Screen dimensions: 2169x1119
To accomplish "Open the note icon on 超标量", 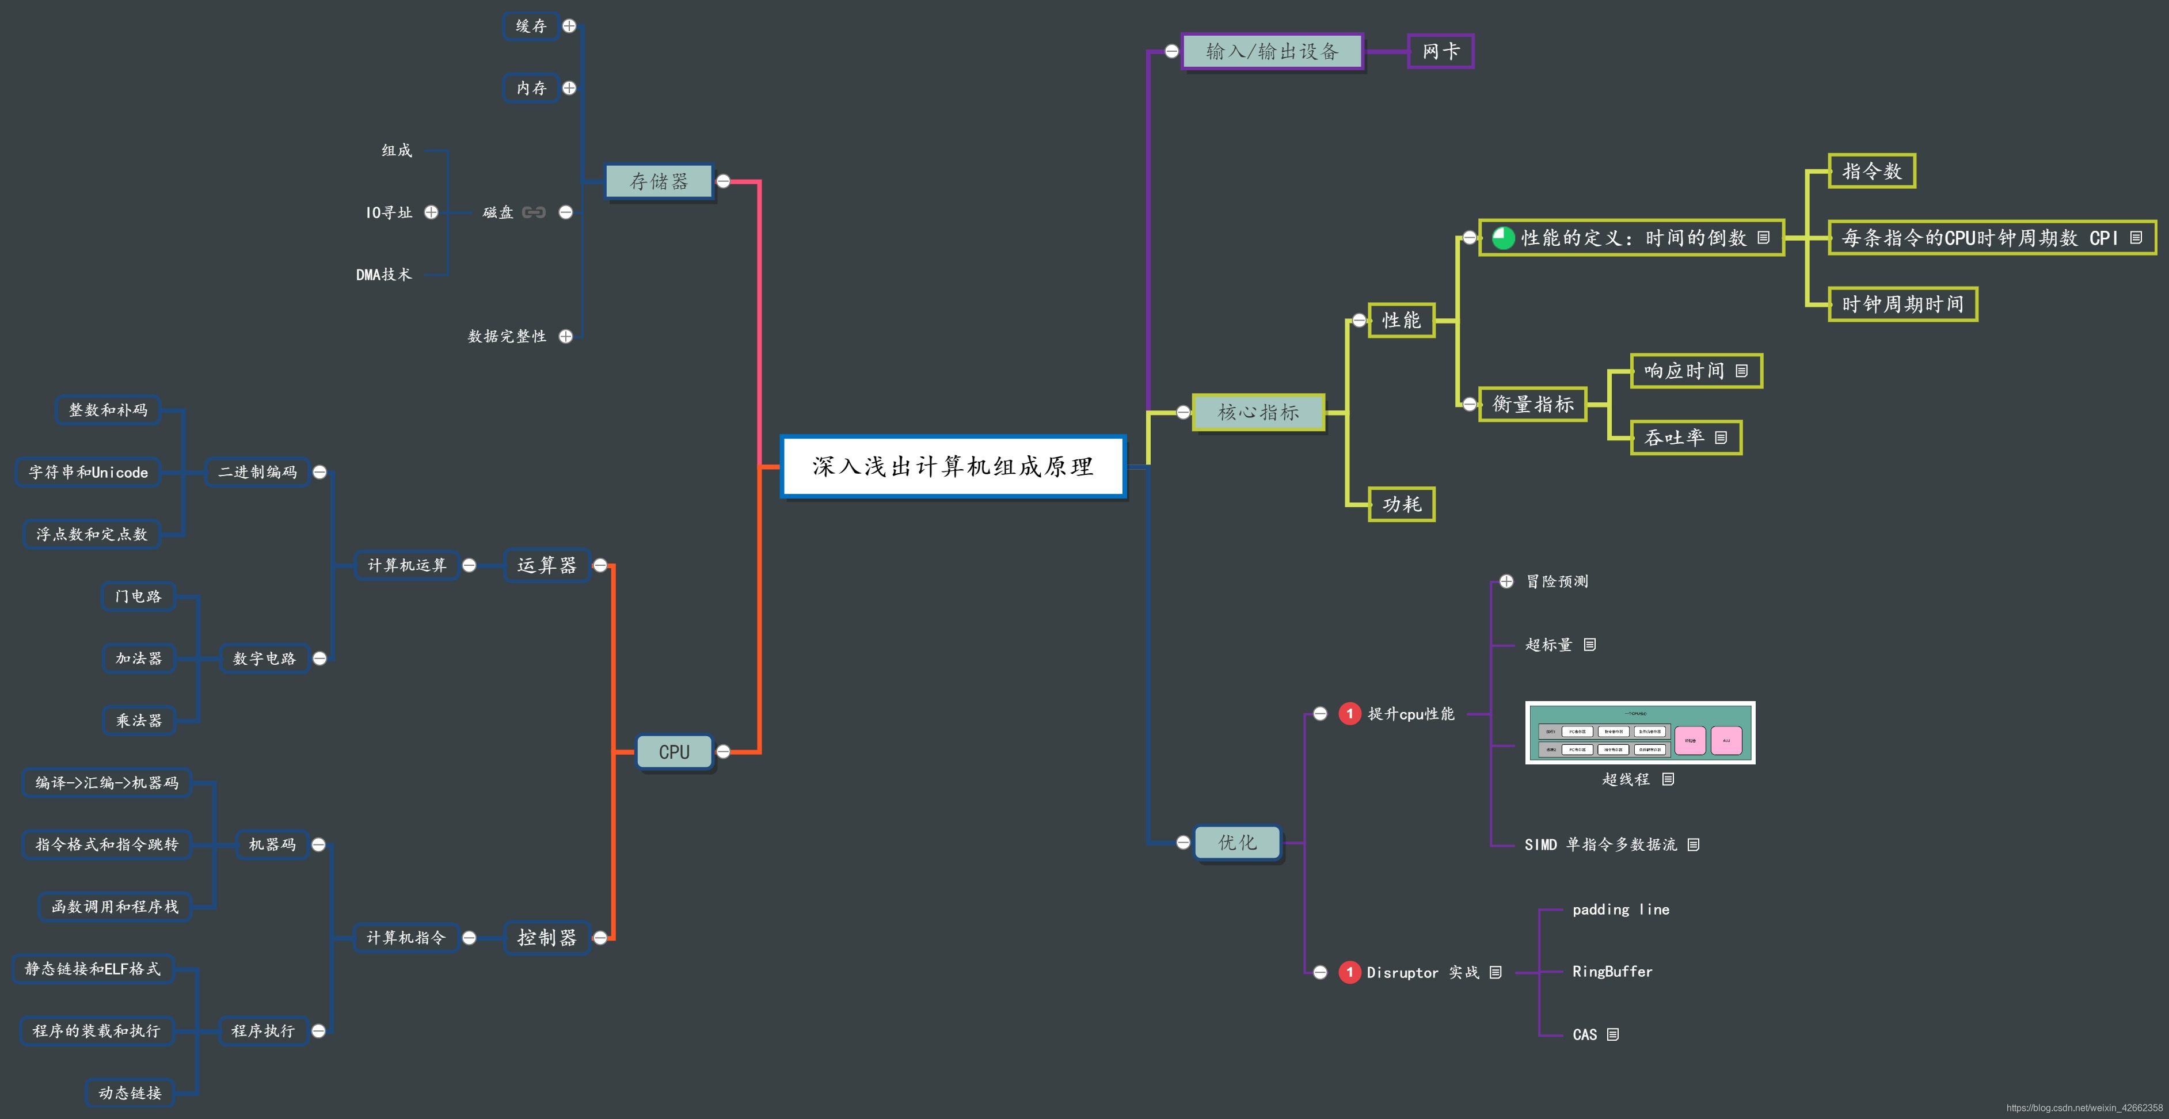I will click(1590, 644).
